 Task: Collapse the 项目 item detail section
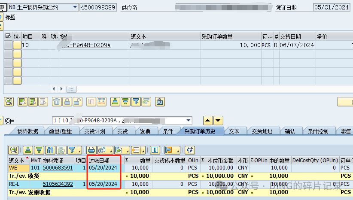[1, 121]
